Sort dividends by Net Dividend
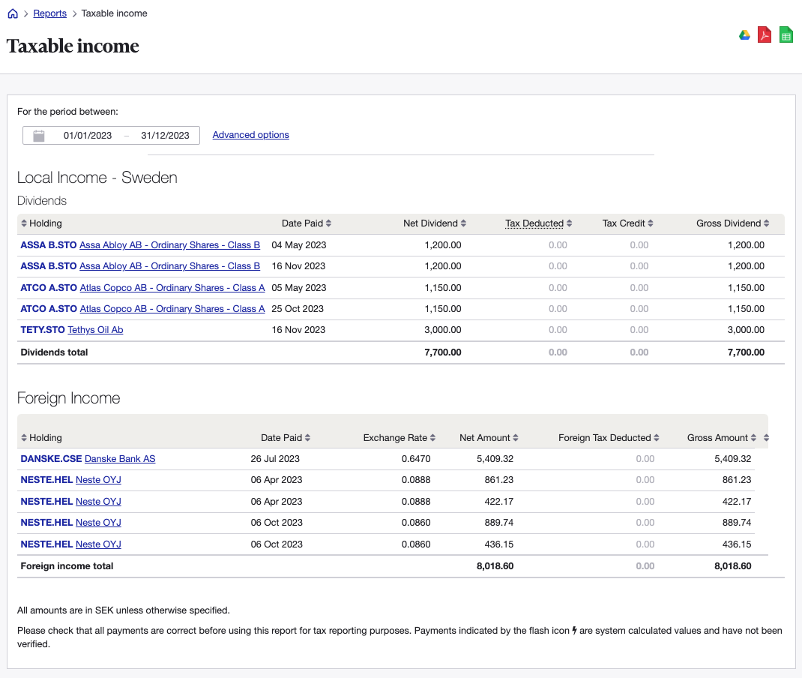Screen dimensions: 802x678 click(x=463, y=223)
